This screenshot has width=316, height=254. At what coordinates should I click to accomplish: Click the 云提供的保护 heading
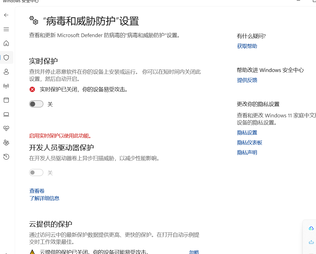tap(50, 224)
